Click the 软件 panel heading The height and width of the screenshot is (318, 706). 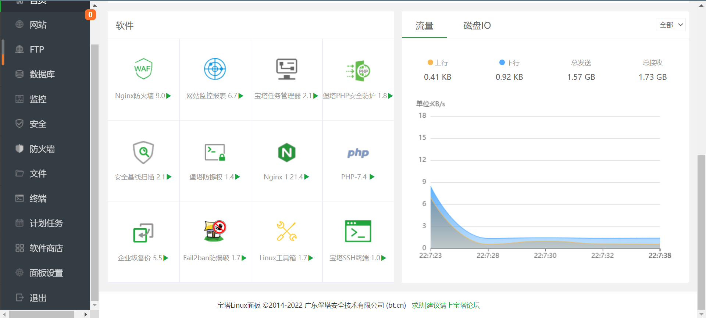click(x=125, y=25)
